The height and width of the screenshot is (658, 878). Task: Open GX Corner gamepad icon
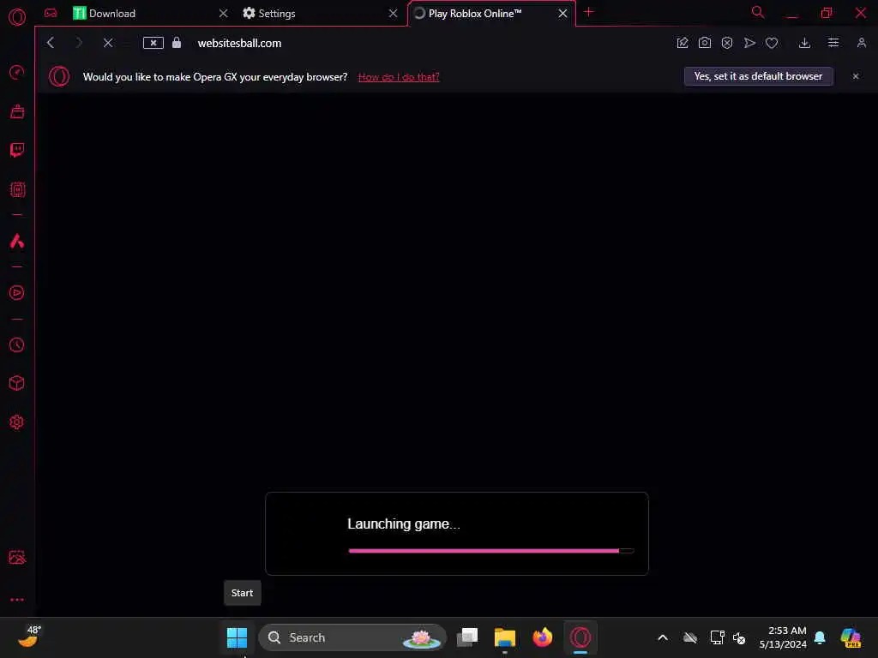click(51, 13)
